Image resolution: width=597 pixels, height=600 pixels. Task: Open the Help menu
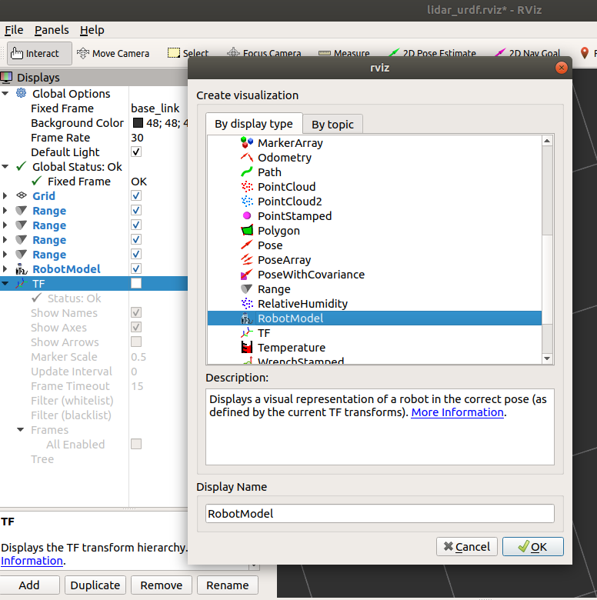pyautogui.click(x=92, y=30)
